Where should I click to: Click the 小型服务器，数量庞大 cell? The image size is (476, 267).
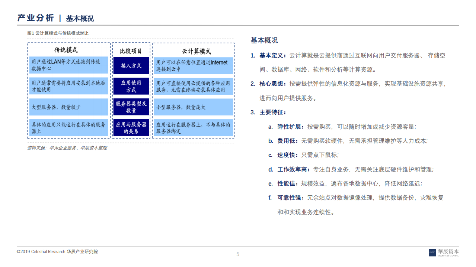tap(194, 107)
